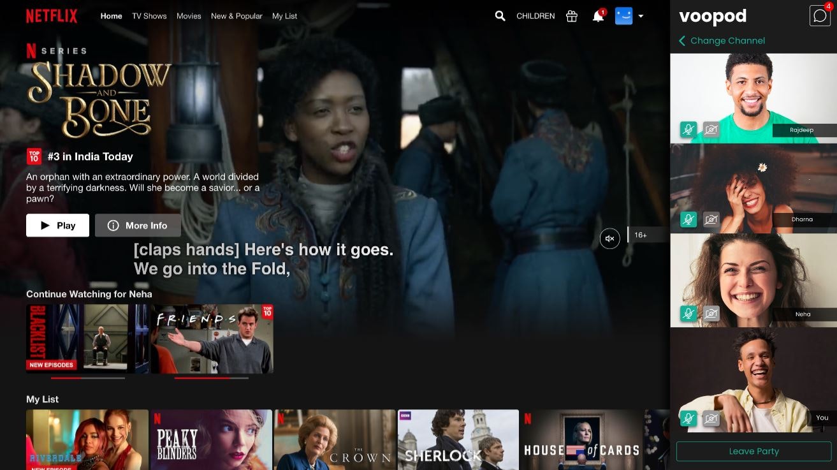Screen dimensions: 837x470
Task: Click Dharna's video tile
Action: click(x=753, y=188)
